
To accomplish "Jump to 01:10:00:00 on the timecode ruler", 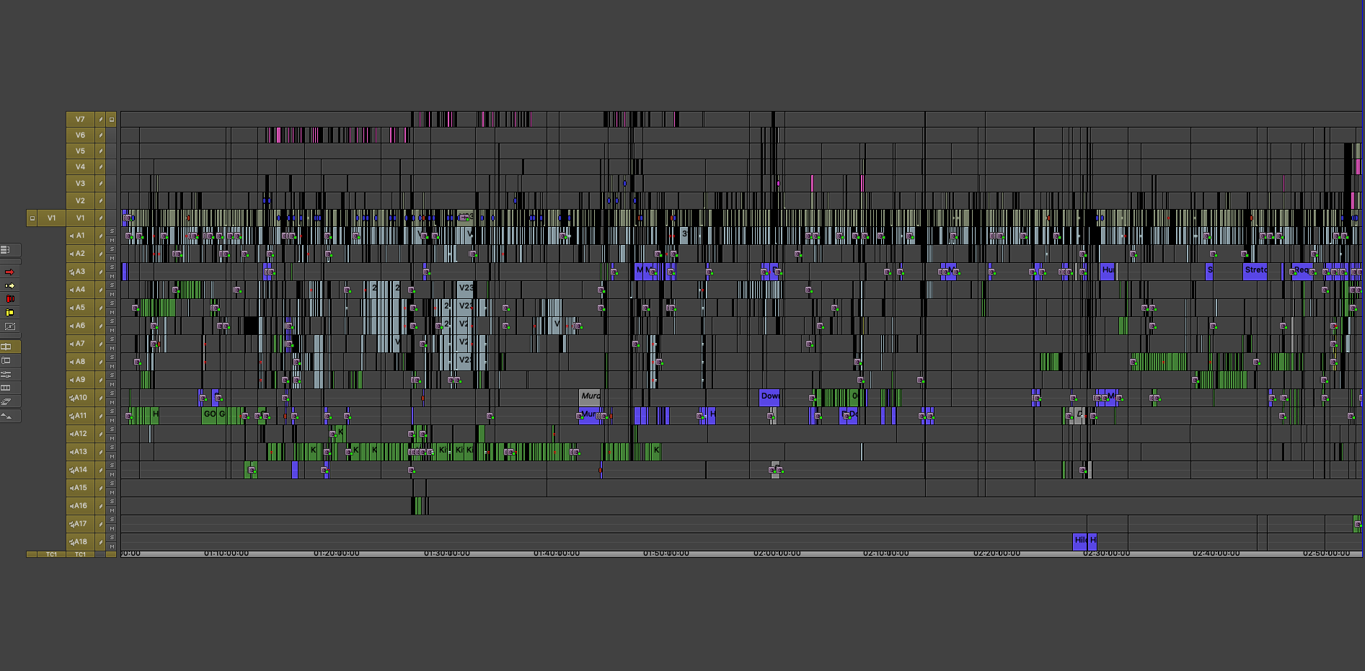I will pyautogui.click(x=226, y=554).
